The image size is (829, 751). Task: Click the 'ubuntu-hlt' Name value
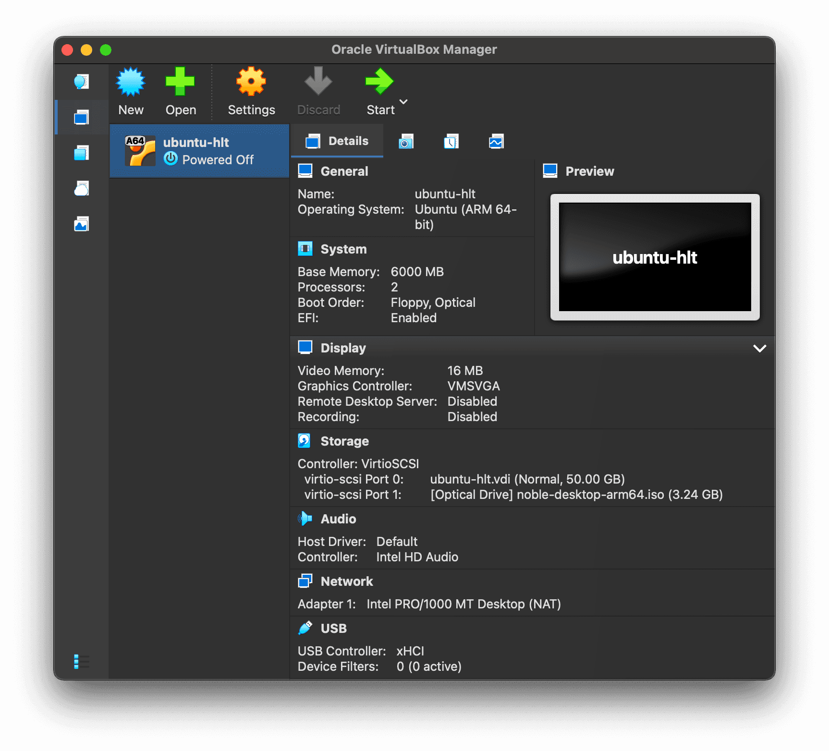pos(445,194)
